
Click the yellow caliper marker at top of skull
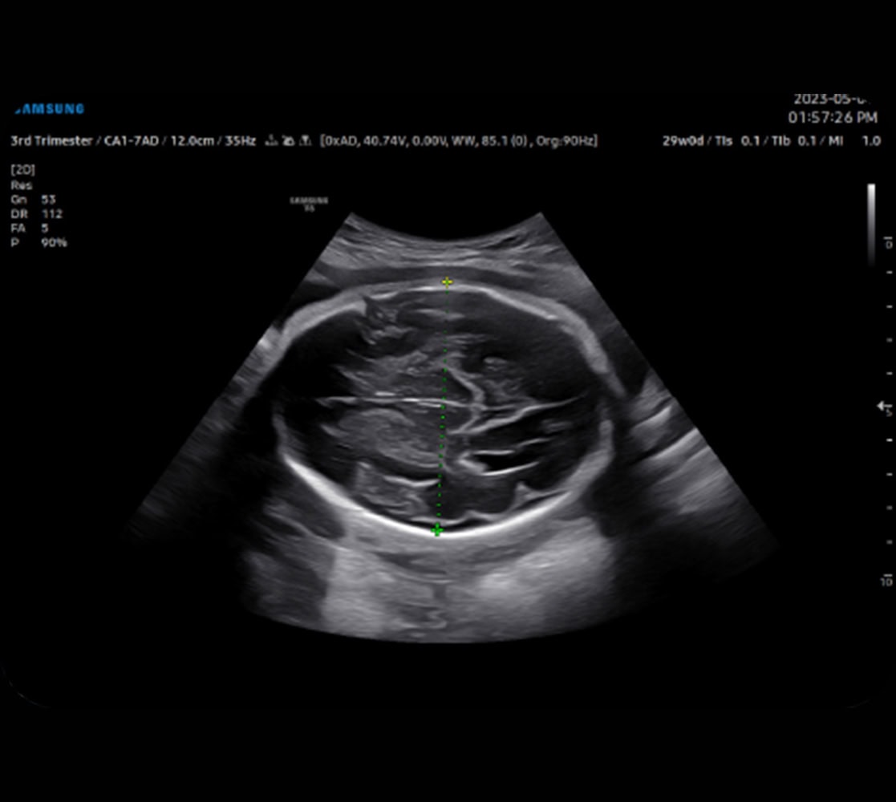pyautogui.click(x=448, y=282)
